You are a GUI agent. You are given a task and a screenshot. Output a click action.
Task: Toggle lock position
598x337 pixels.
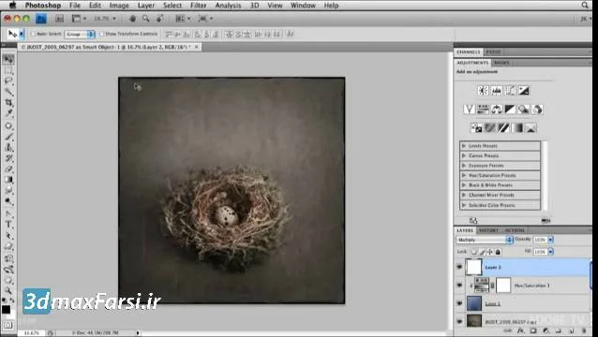click(490, 252)
